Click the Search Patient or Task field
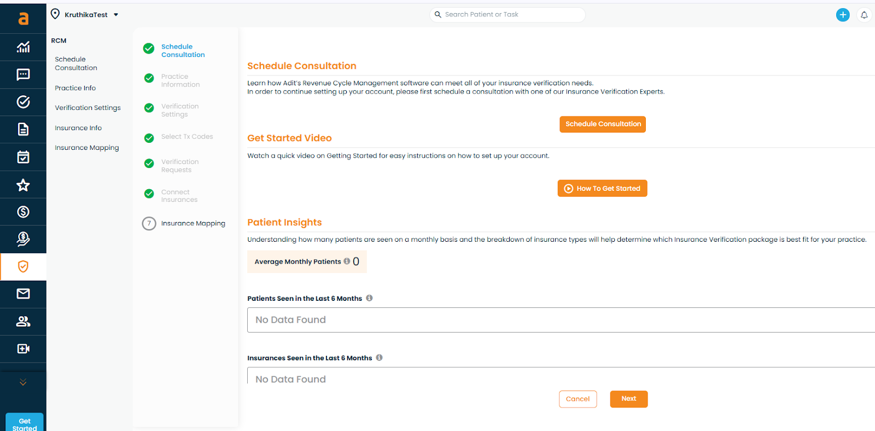875x431 pixels. pos(507,15)
